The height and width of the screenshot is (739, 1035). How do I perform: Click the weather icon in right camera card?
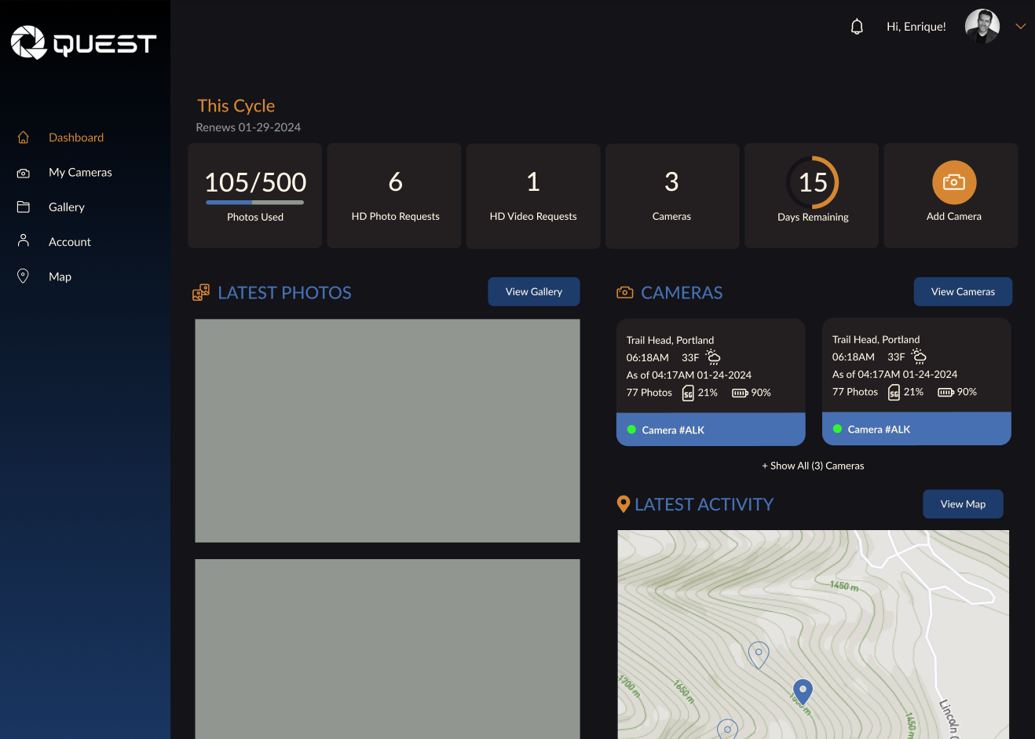919,357
